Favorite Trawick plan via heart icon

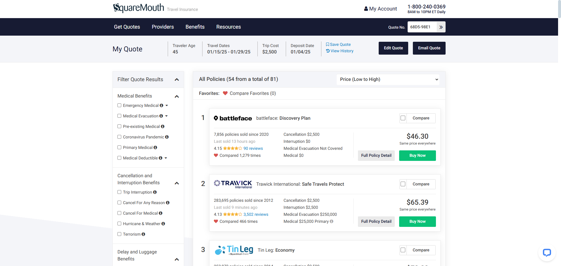[216, 221]
